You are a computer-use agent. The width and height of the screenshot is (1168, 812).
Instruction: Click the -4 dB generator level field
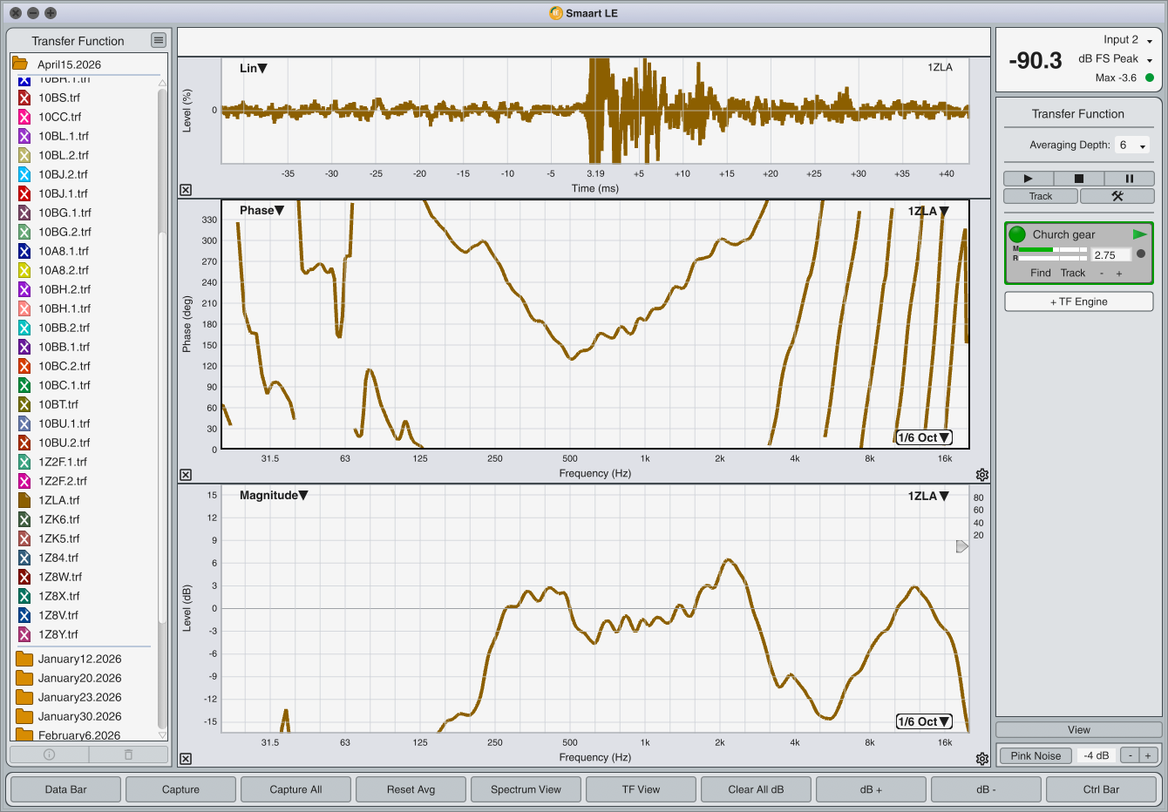click(x=1097, y=755)
